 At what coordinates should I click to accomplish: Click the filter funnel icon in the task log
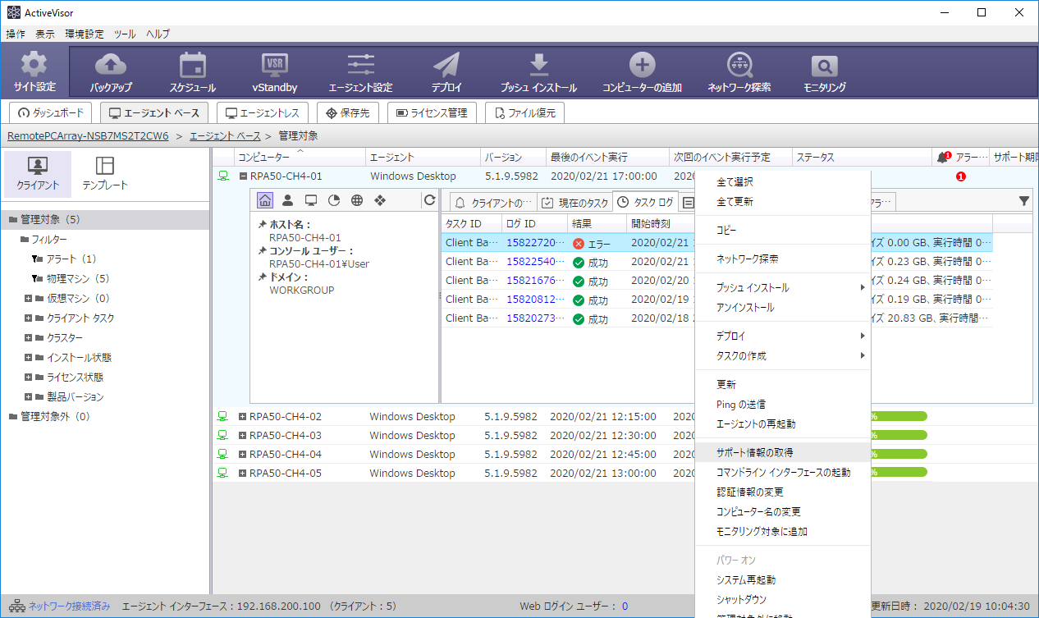click(x=1024, y=200)
